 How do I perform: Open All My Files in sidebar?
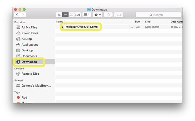[29, 27]
